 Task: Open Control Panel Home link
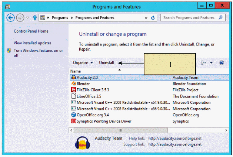pyautogui.click(x=31, y=31)
